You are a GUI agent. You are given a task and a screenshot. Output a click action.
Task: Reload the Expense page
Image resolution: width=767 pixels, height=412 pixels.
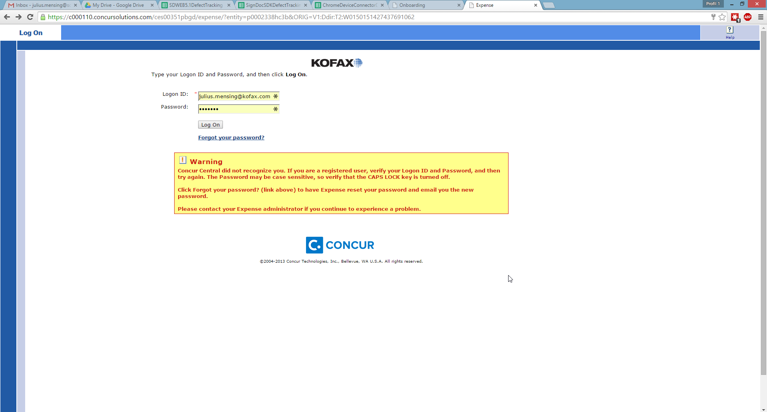(x=30, y=17)
